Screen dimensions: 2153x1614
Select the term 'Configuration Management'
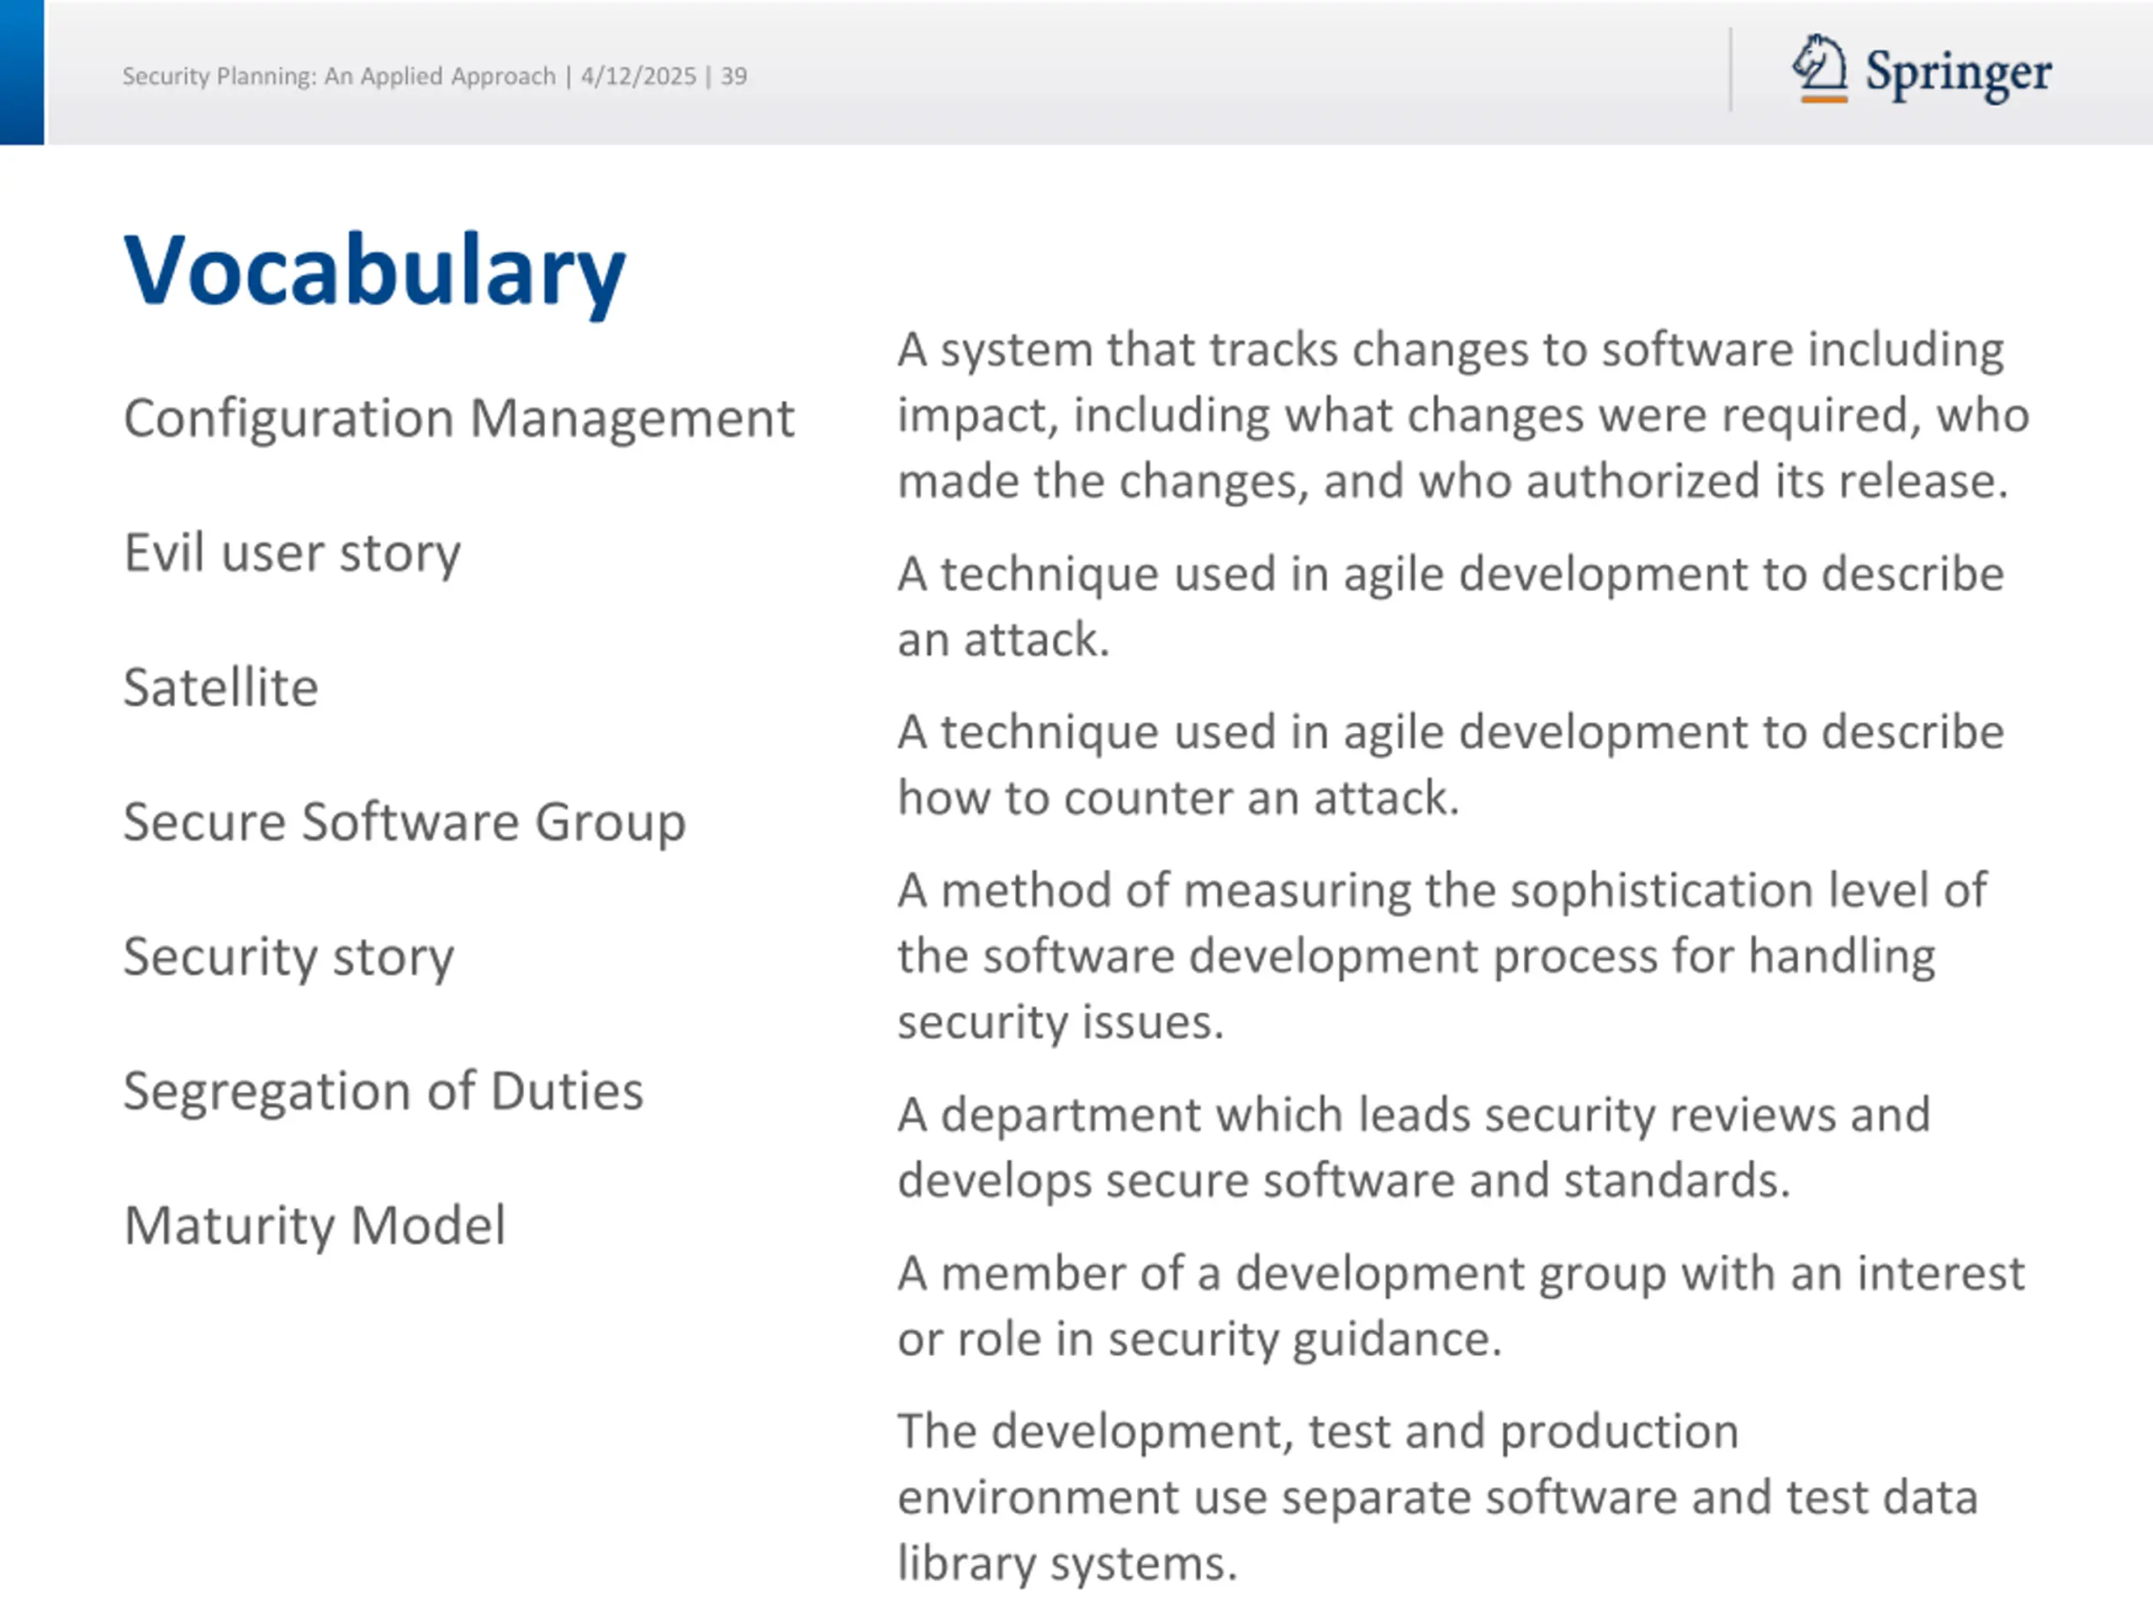click(x=458, y=419)
